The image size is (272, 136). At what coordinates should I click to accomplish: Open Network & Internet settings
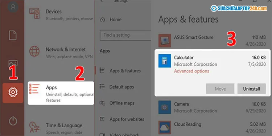click(x=61, y=53)
